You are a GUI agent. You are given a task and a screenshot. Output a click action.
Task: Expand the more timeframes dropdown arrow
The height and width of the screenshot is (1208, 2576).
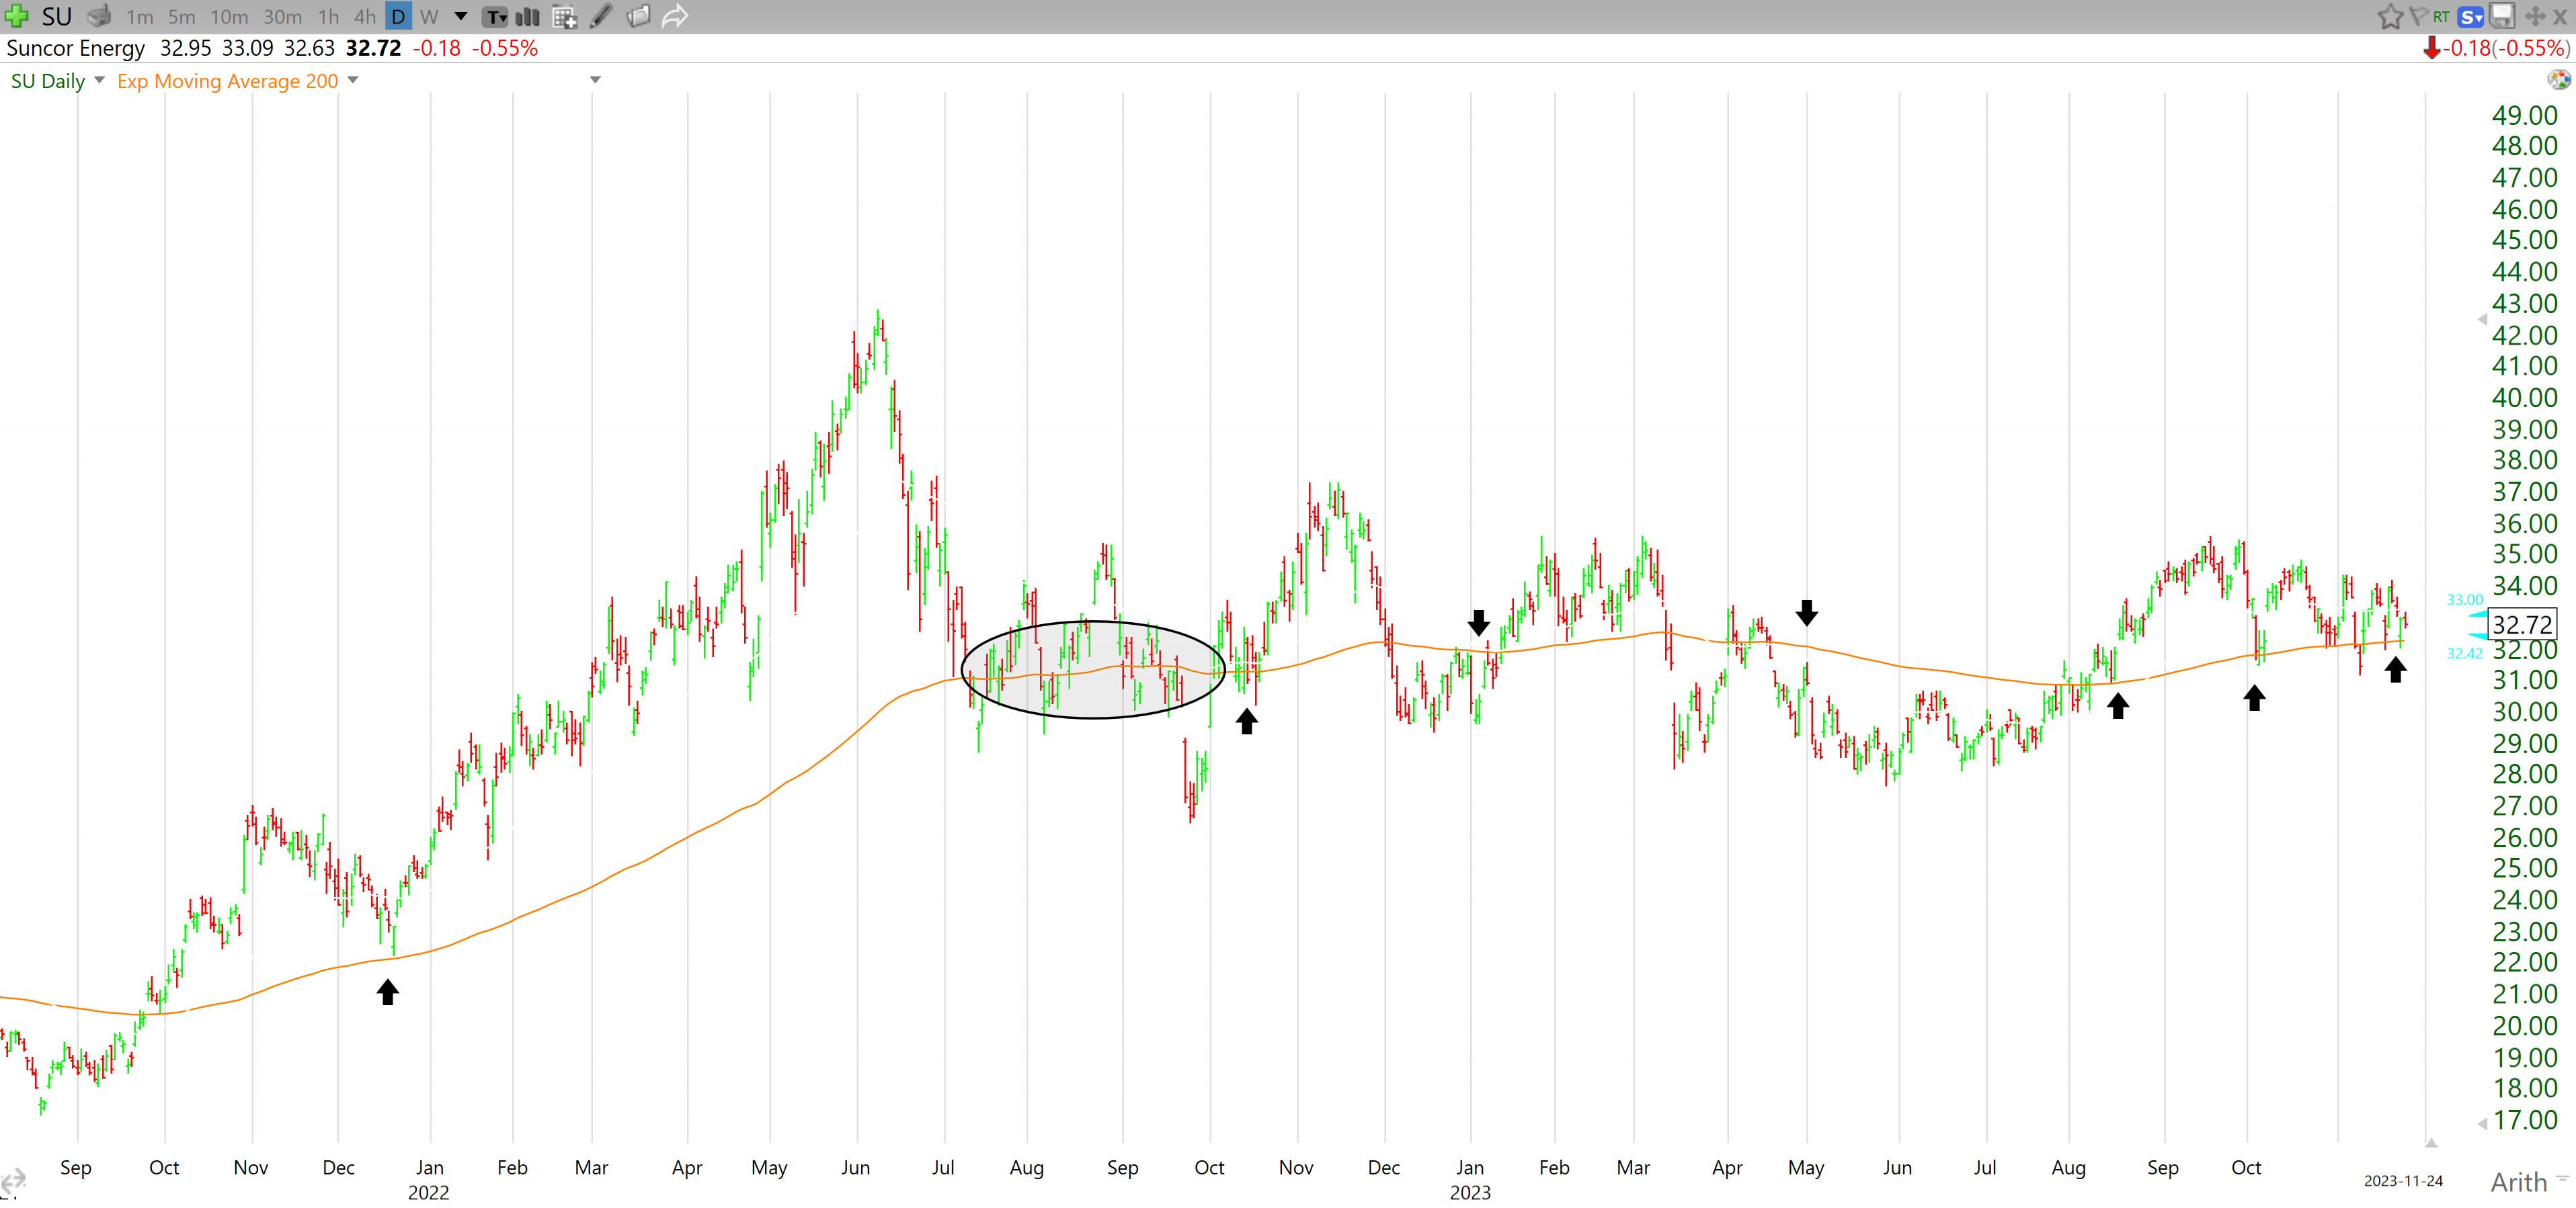point(461,16)
